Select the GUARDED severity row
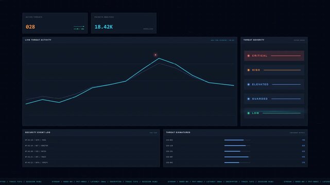 point(274,99)
